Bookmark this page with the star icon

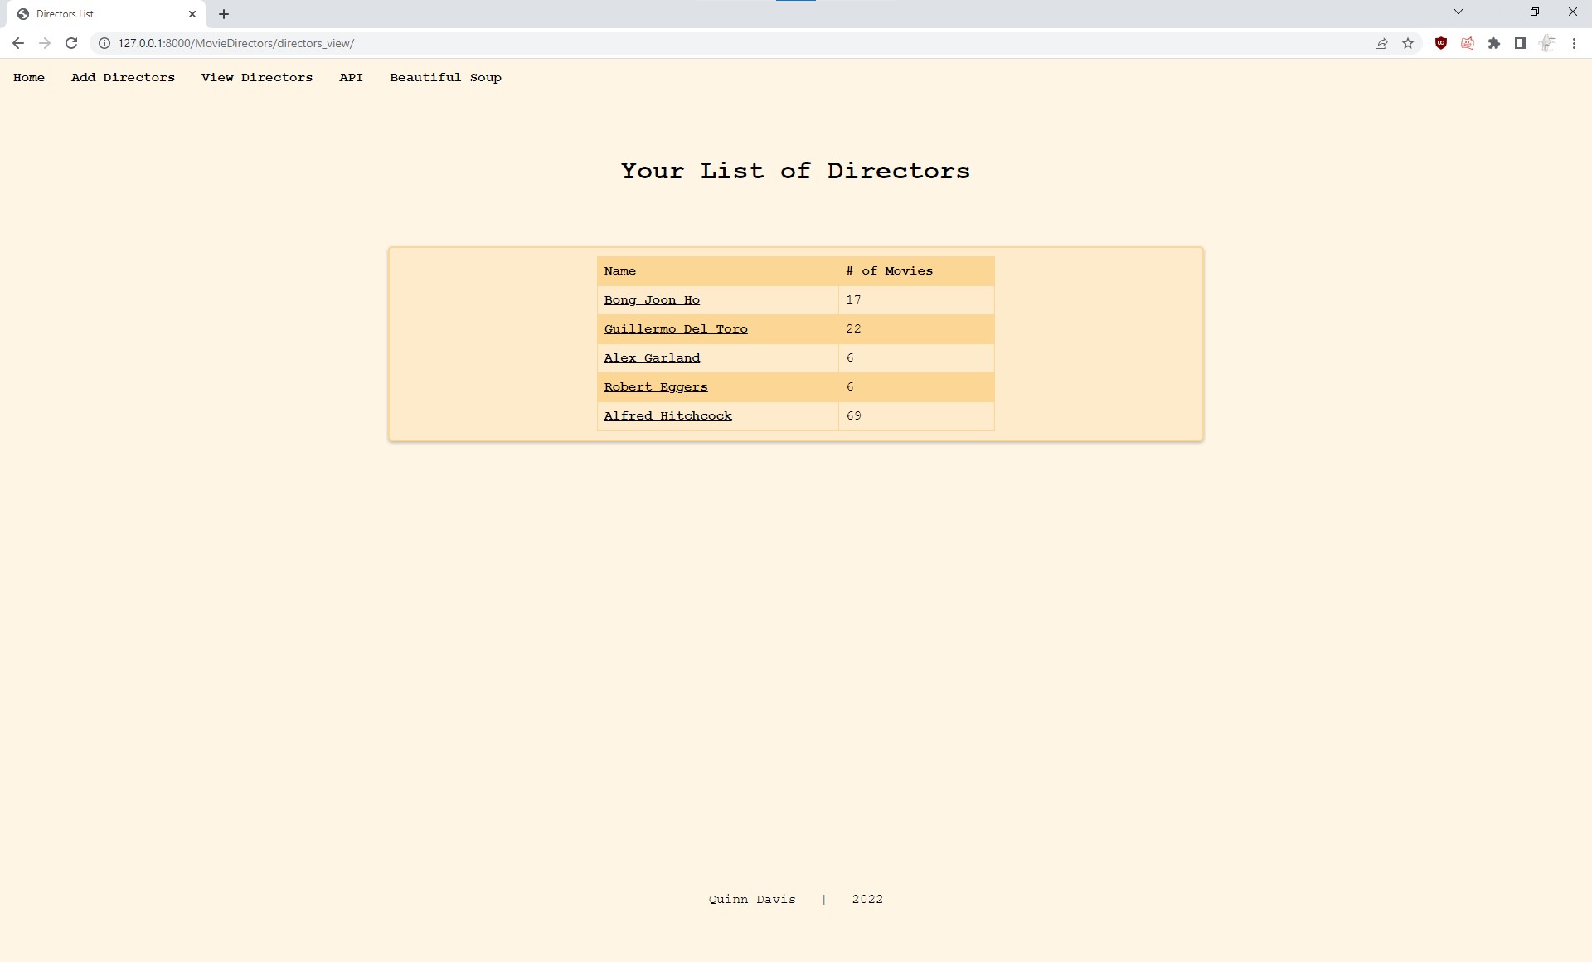tap(1408, 43)
